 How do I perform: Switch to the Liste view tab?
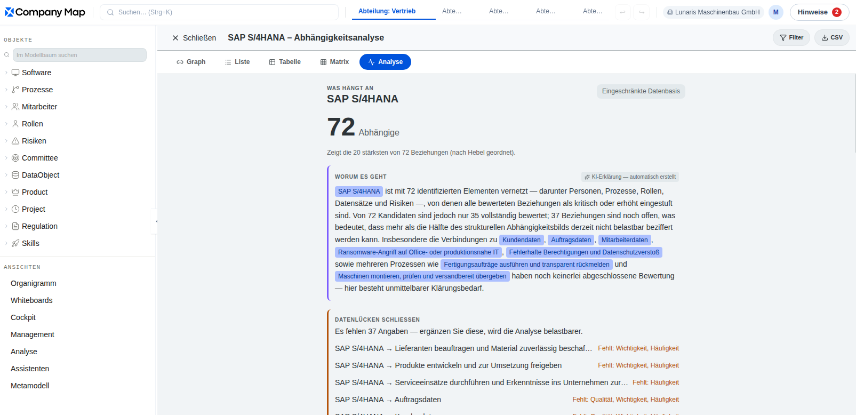click(x=237, y=62)
